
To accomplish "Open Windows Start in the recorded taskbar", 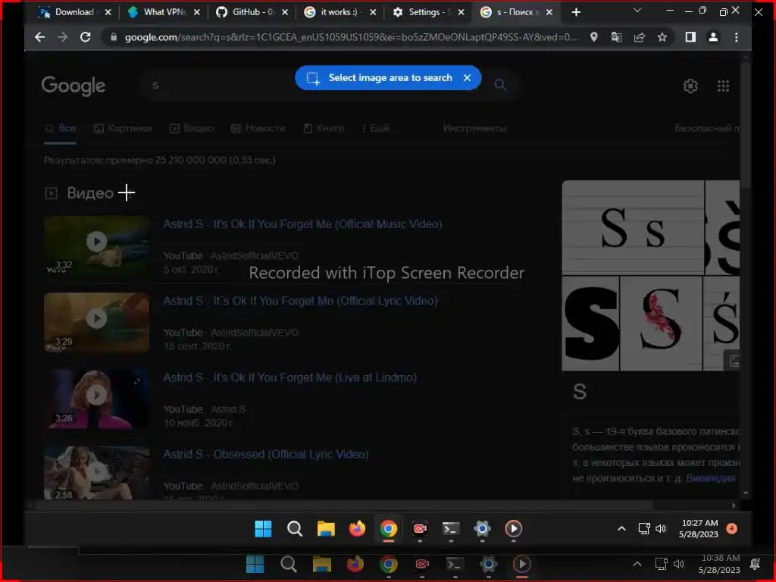I will point(263,528).
